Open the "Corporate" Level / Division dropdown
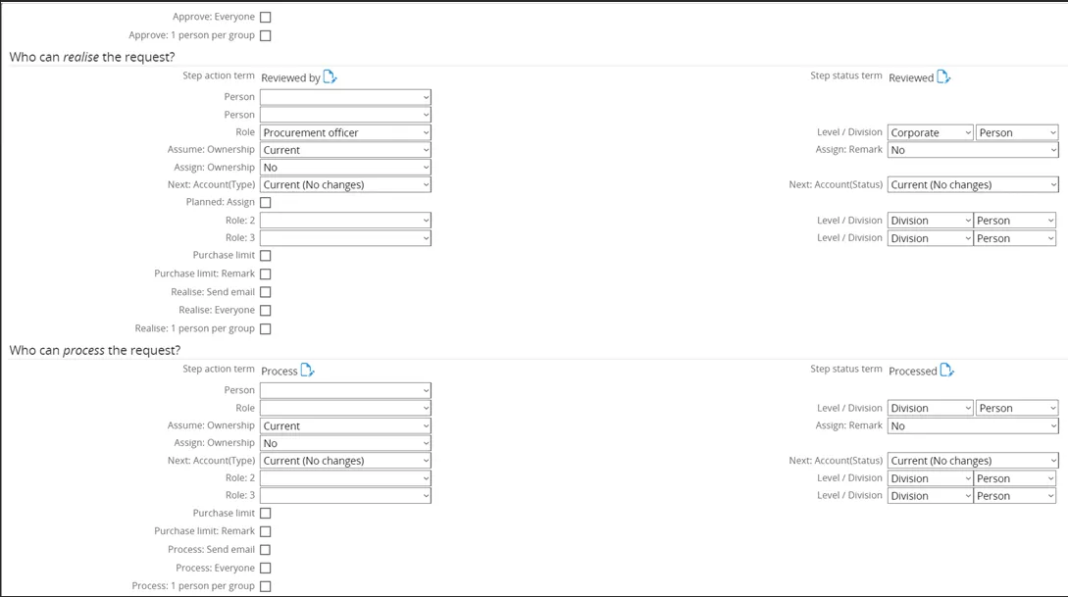The width and height of the screenshot is (1068, 597). (x=930, y=132)
